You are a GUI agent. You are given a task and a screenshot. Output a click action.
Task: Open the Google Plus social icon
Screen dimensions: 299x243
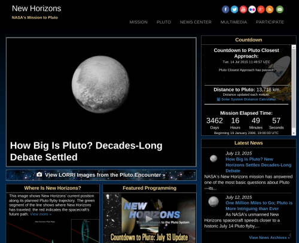261,10
